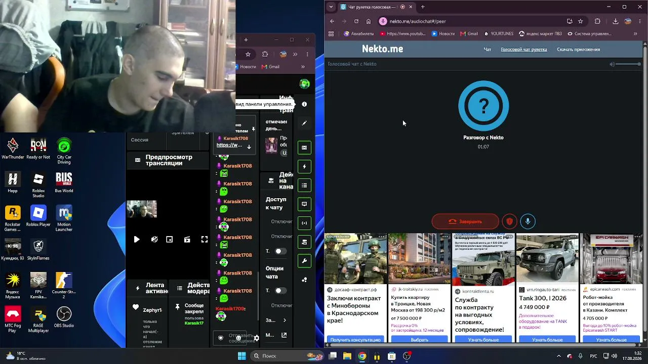Screen dimensions: 648x364
Task: Play the stream preview
Action: (x=137, y=240)
